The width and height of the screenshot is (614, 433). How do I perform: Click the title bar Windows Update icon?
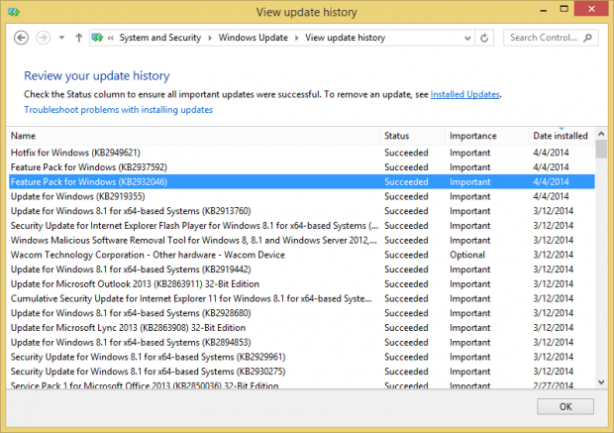[x=14, y=12]
